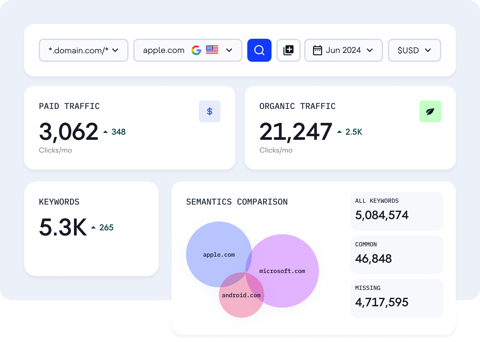Click the add-to-collection plus icon
Screen dimensions: 480x342
click(x=288, y=50)
